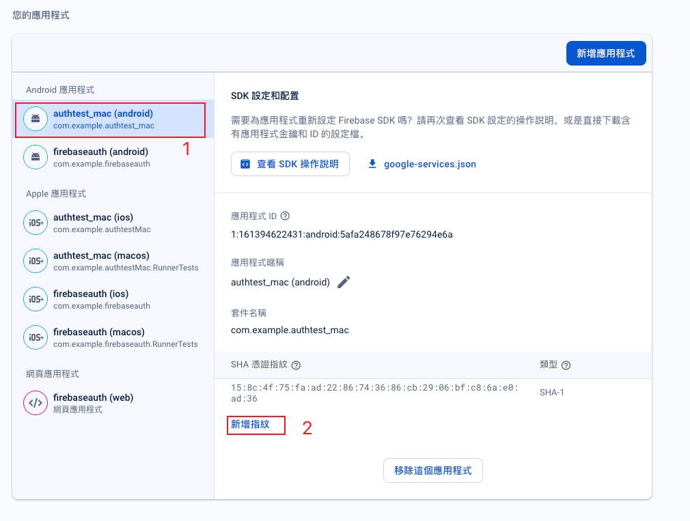Click the 新增指紋 link
Viewport: 690px width, 521px height.
coord(250,424)
